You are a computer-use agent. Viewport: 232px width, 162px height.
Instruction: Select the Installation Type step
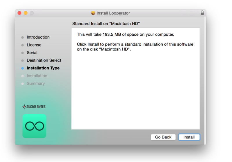[x=43, y=68]
